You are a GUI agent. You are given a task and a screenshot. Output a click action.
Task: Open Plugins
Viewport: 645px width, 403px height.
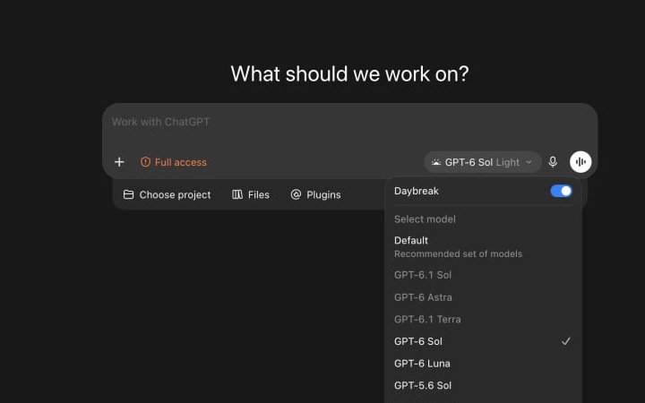pos(315,194)
